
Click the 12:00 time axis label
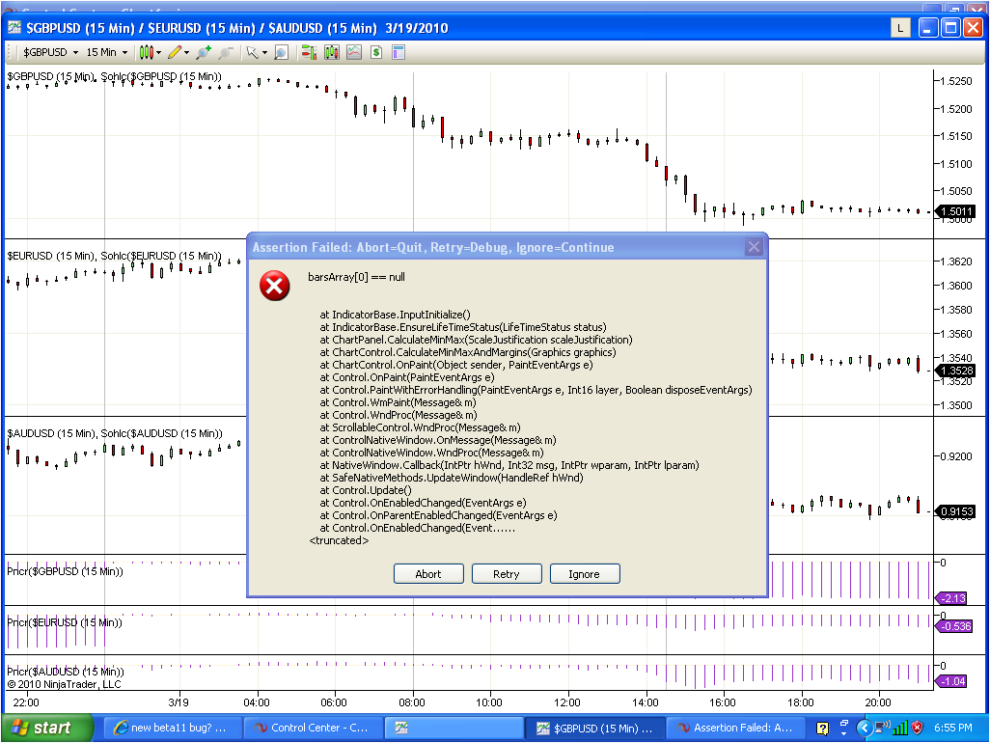[567, 702]
